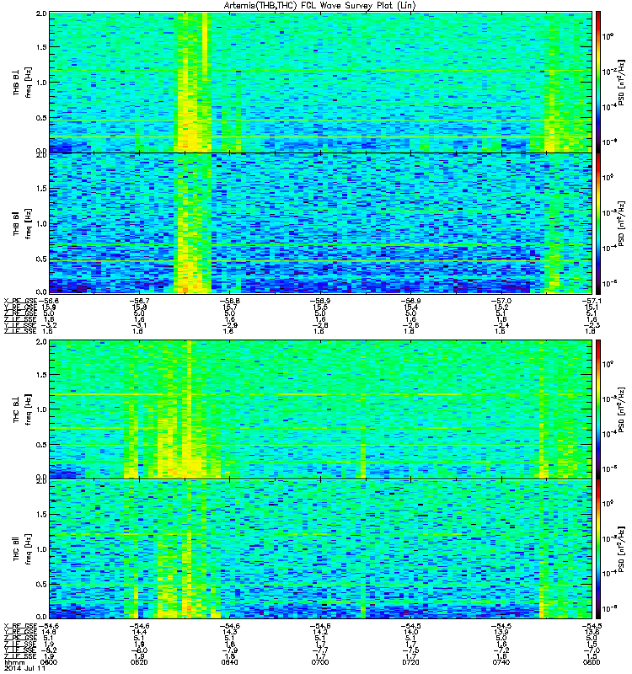Click the THB B-perpendicular spectrogram panel
632x674 pixels.
[x=320, y=82]
